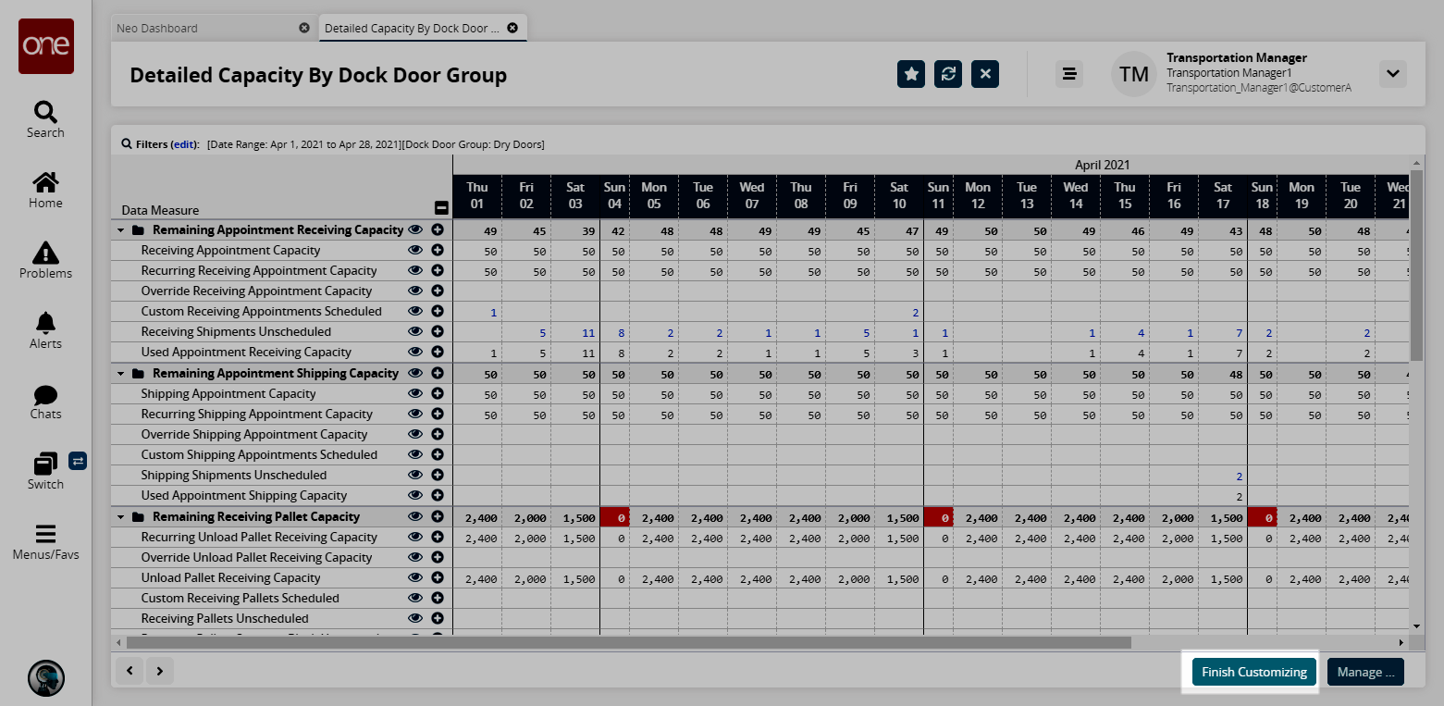Click the filters edit link
The height and width of the screenshot is (706, 1444).
[184, 144]
